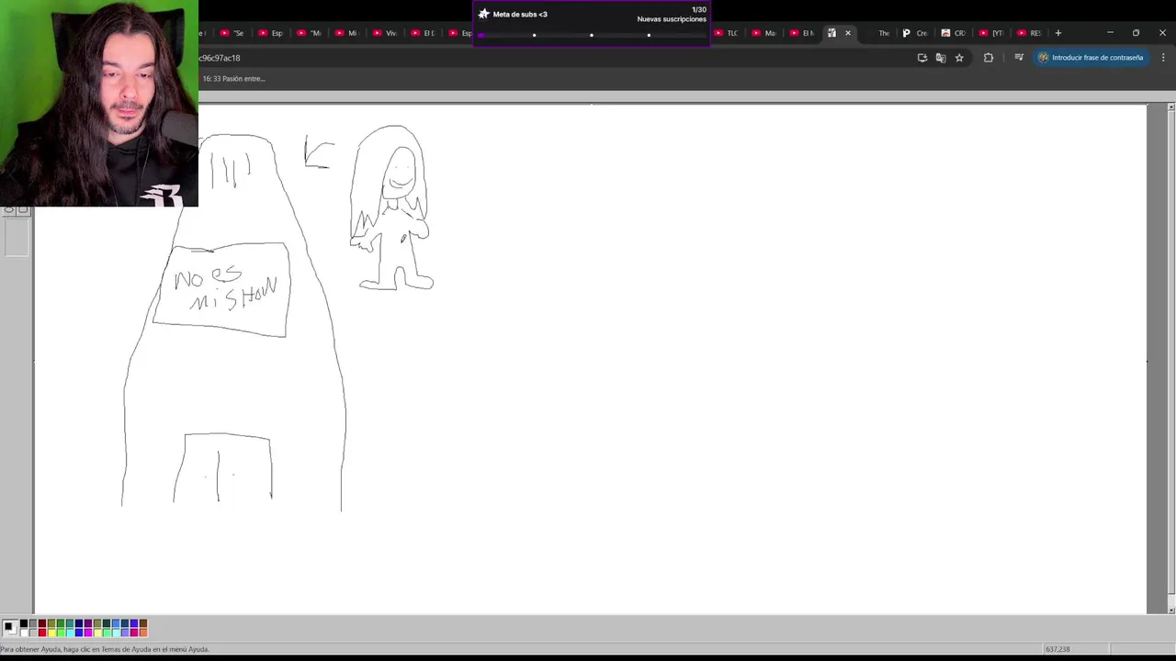Screen dimensions: 1176x661
Task: Select the orange color swatch
Action: click(143, 633)
